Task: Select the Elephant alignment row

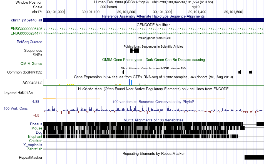Action: [154, 136]
